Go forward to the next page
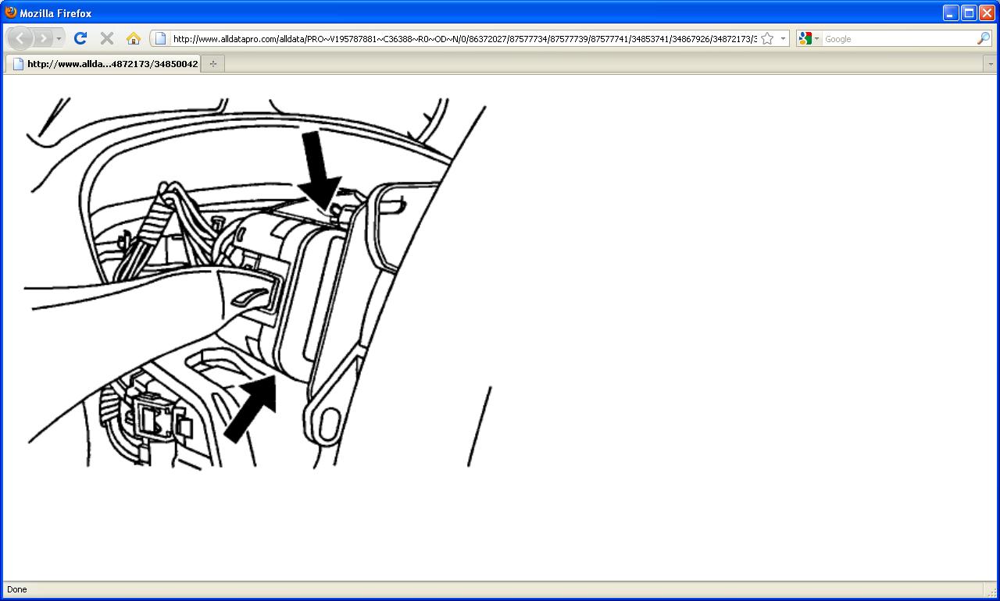The height and width of the screenshot is (601, 1000). pos(44,38)
